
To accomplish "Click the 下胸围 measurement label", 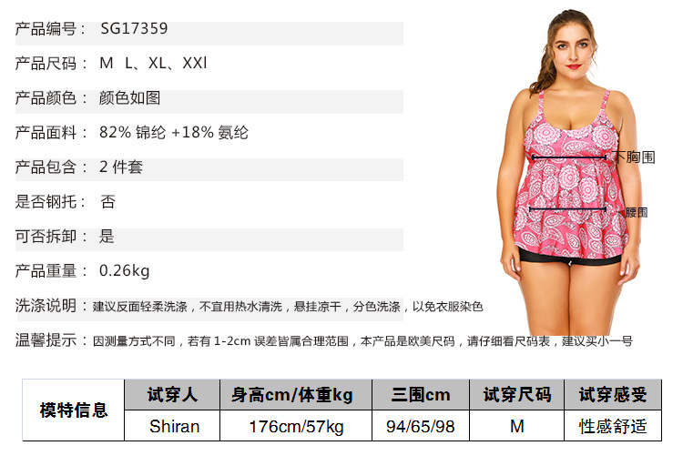I will [x=635, y=157].
